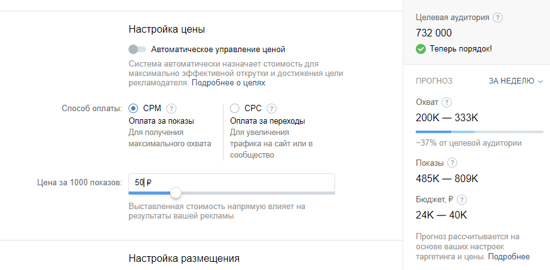Click the Оплата за переходы label
550x270 pixels.
(x=268, y=121)
